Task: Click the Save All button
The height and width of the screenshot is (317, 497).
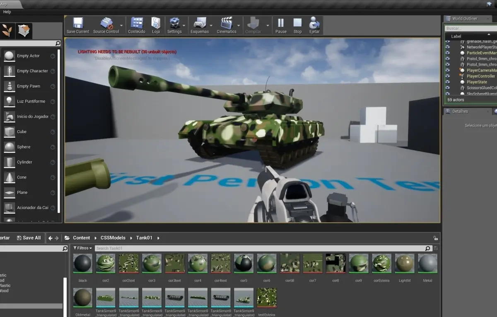Action: point(29,238)
